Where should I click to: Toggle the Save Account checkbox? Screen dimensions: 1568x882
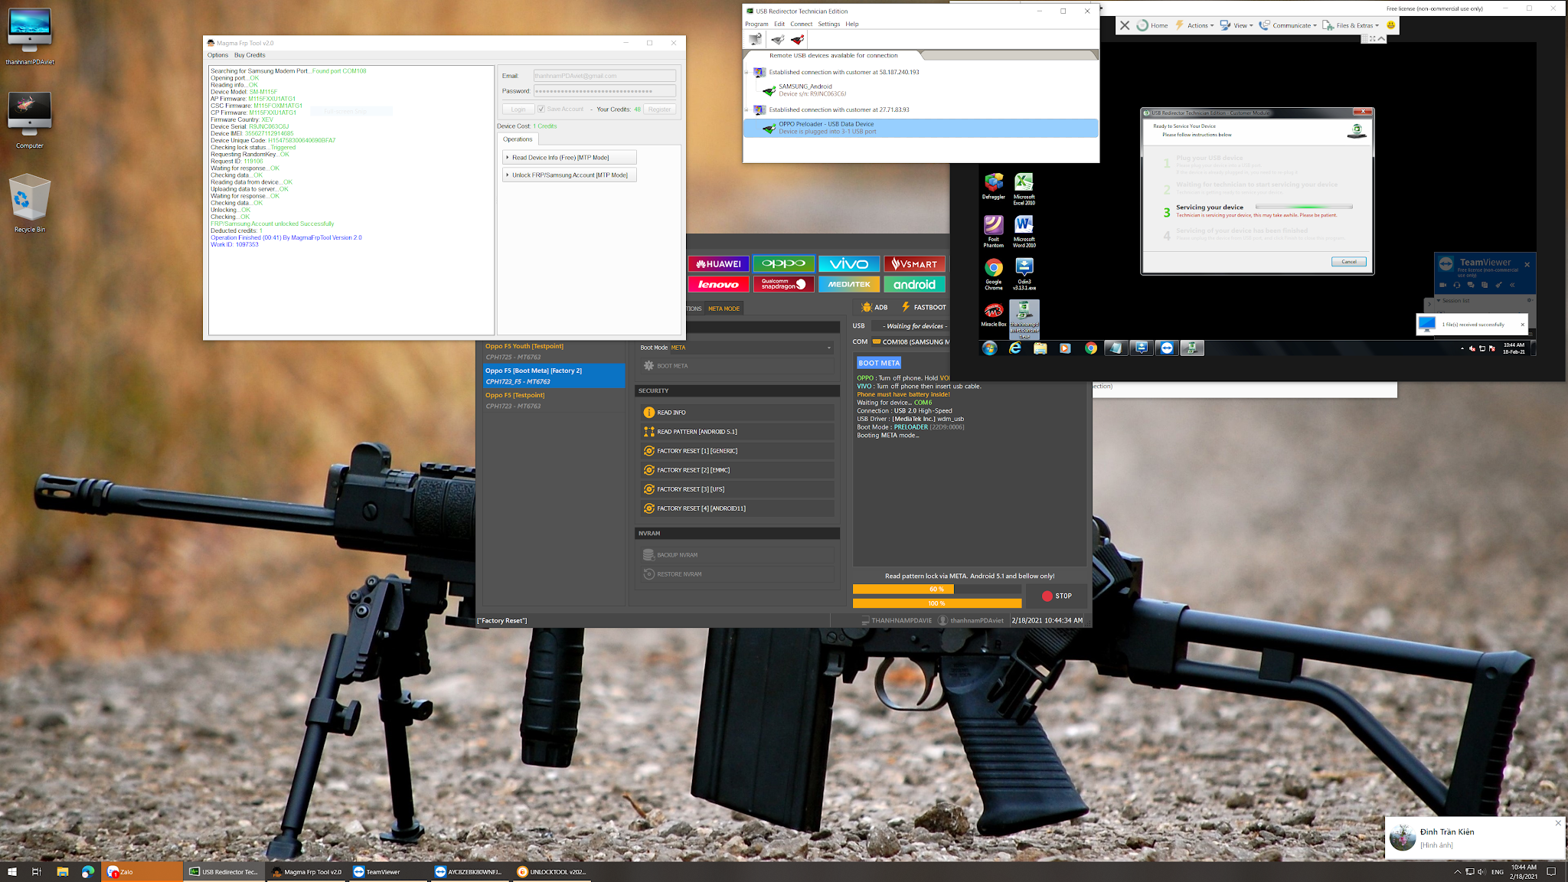tap(541, 109)
